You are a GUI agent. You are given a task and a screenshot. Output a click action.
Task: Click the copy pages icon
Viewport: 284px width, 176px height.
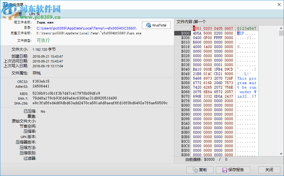point(195,170)
